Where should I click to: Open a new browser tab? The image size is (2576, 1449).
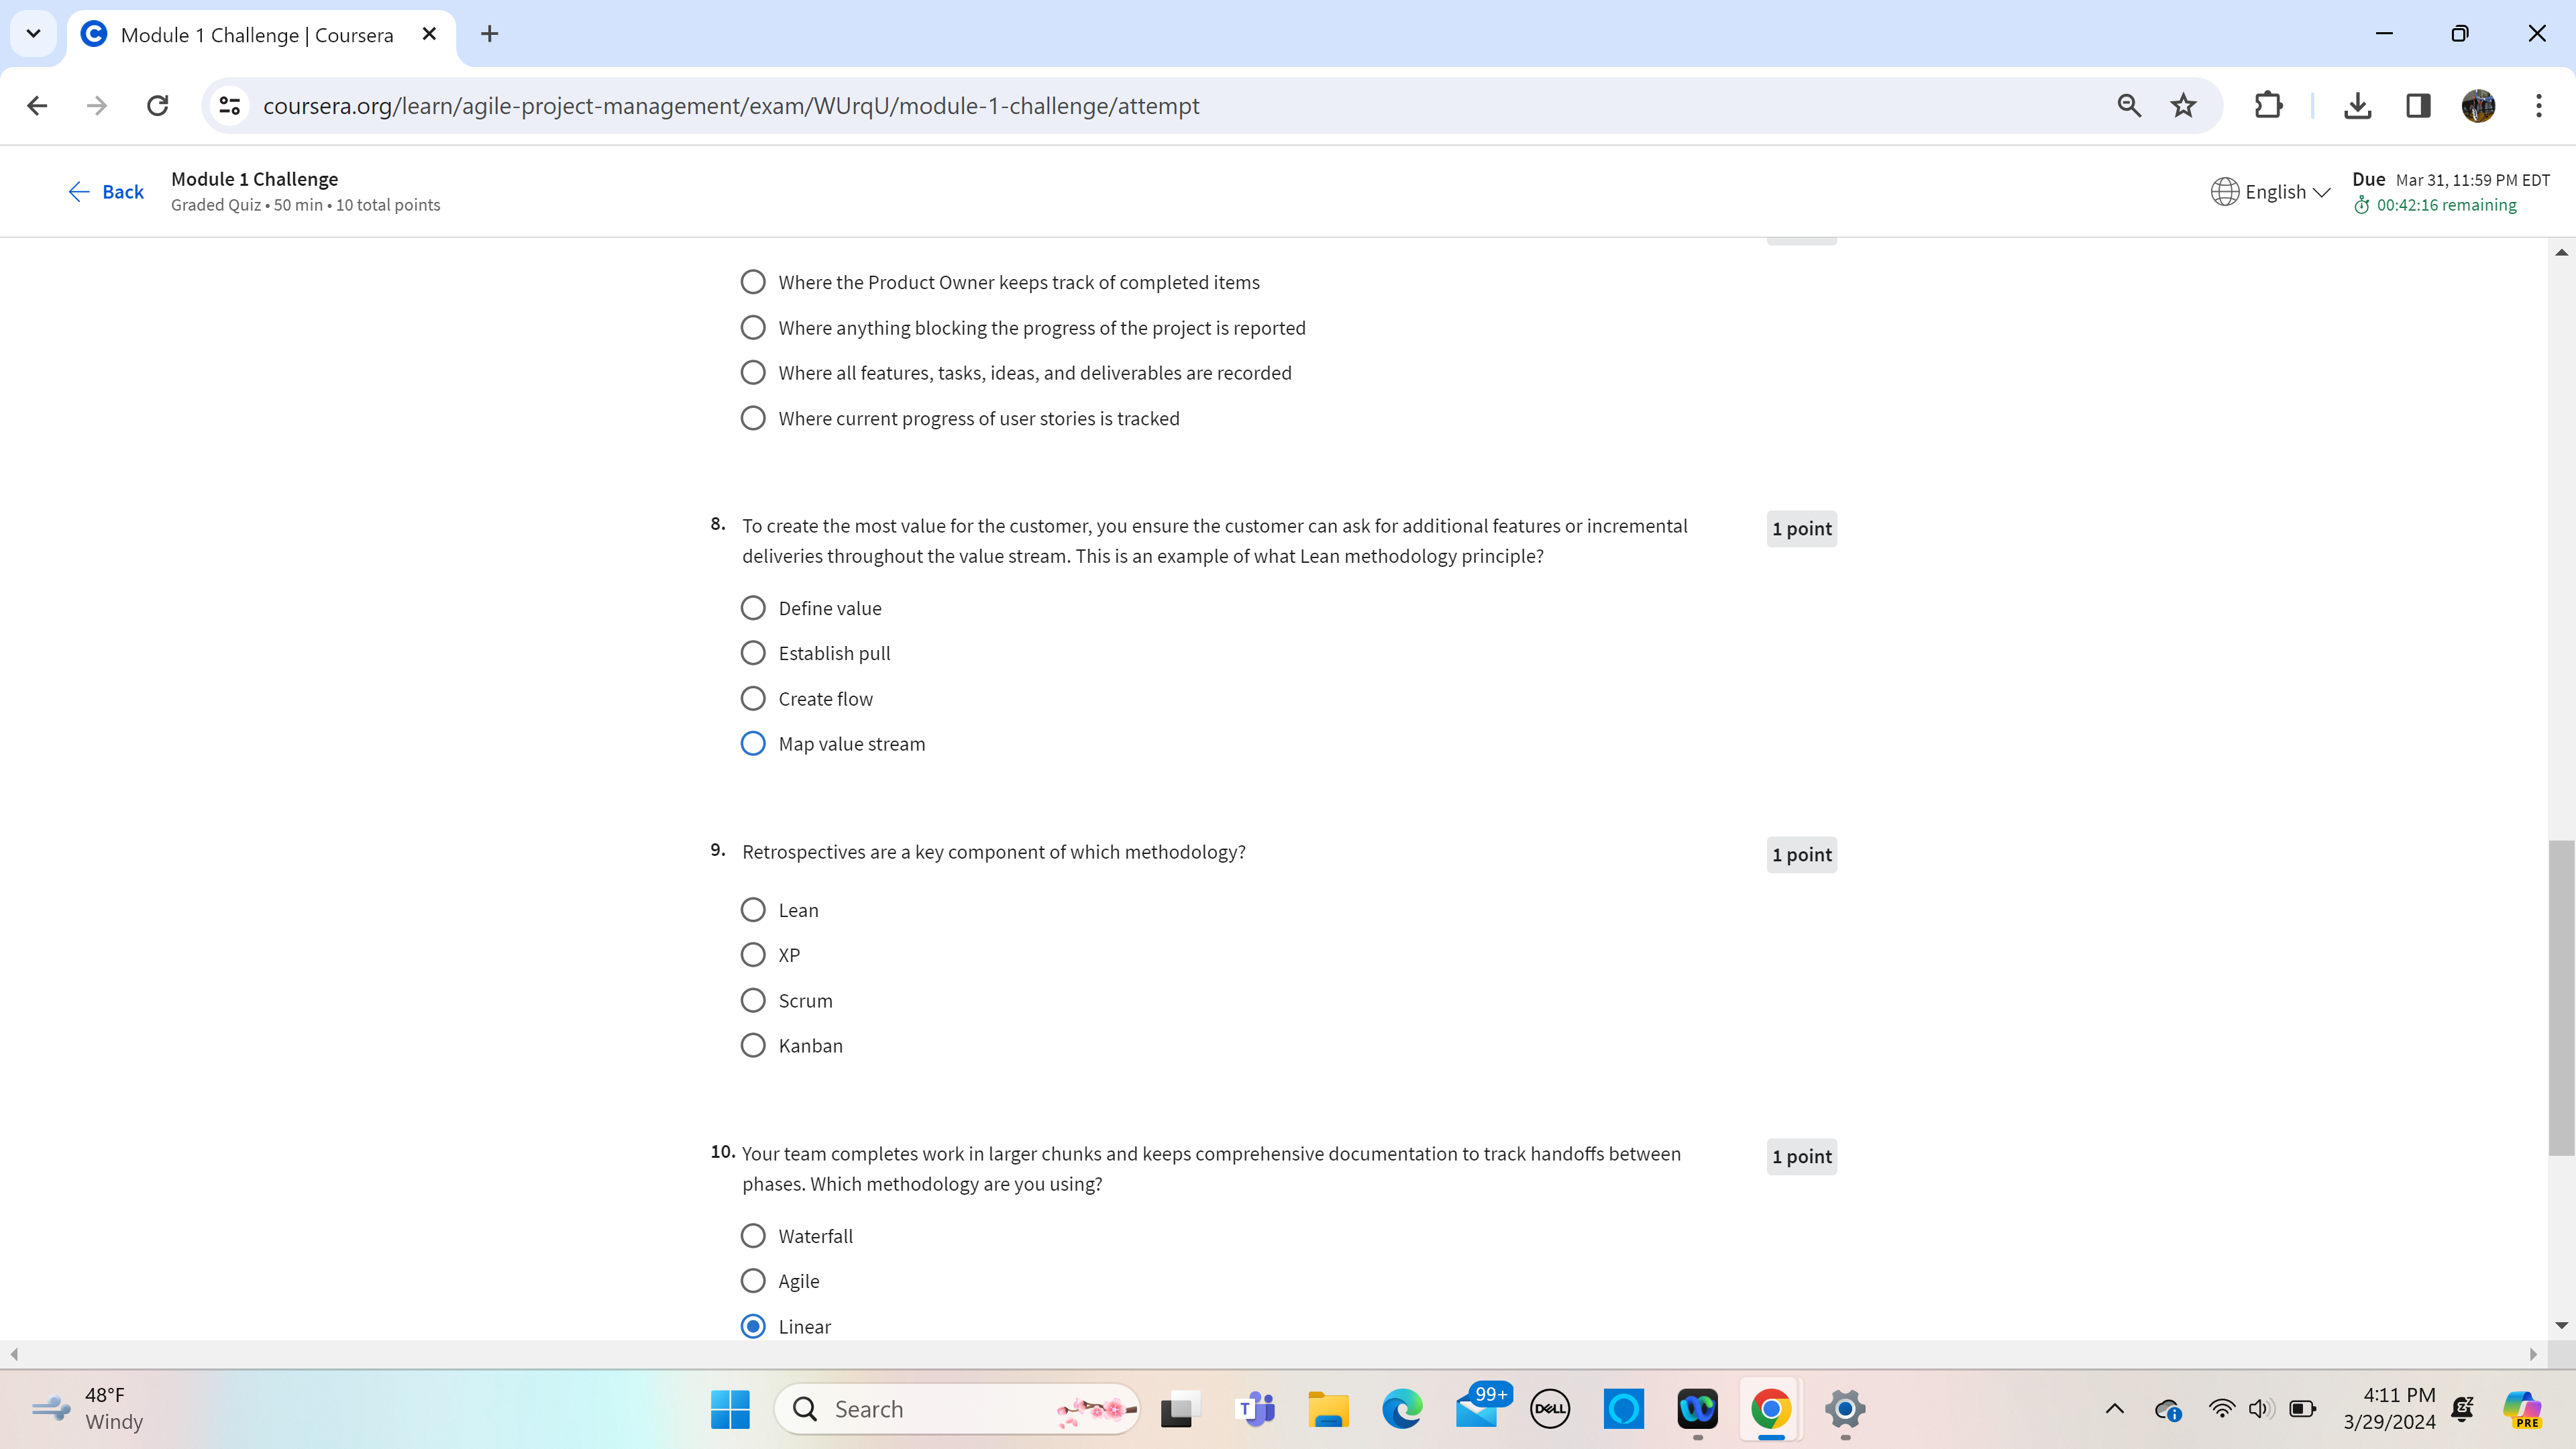[x=489, y=34]
